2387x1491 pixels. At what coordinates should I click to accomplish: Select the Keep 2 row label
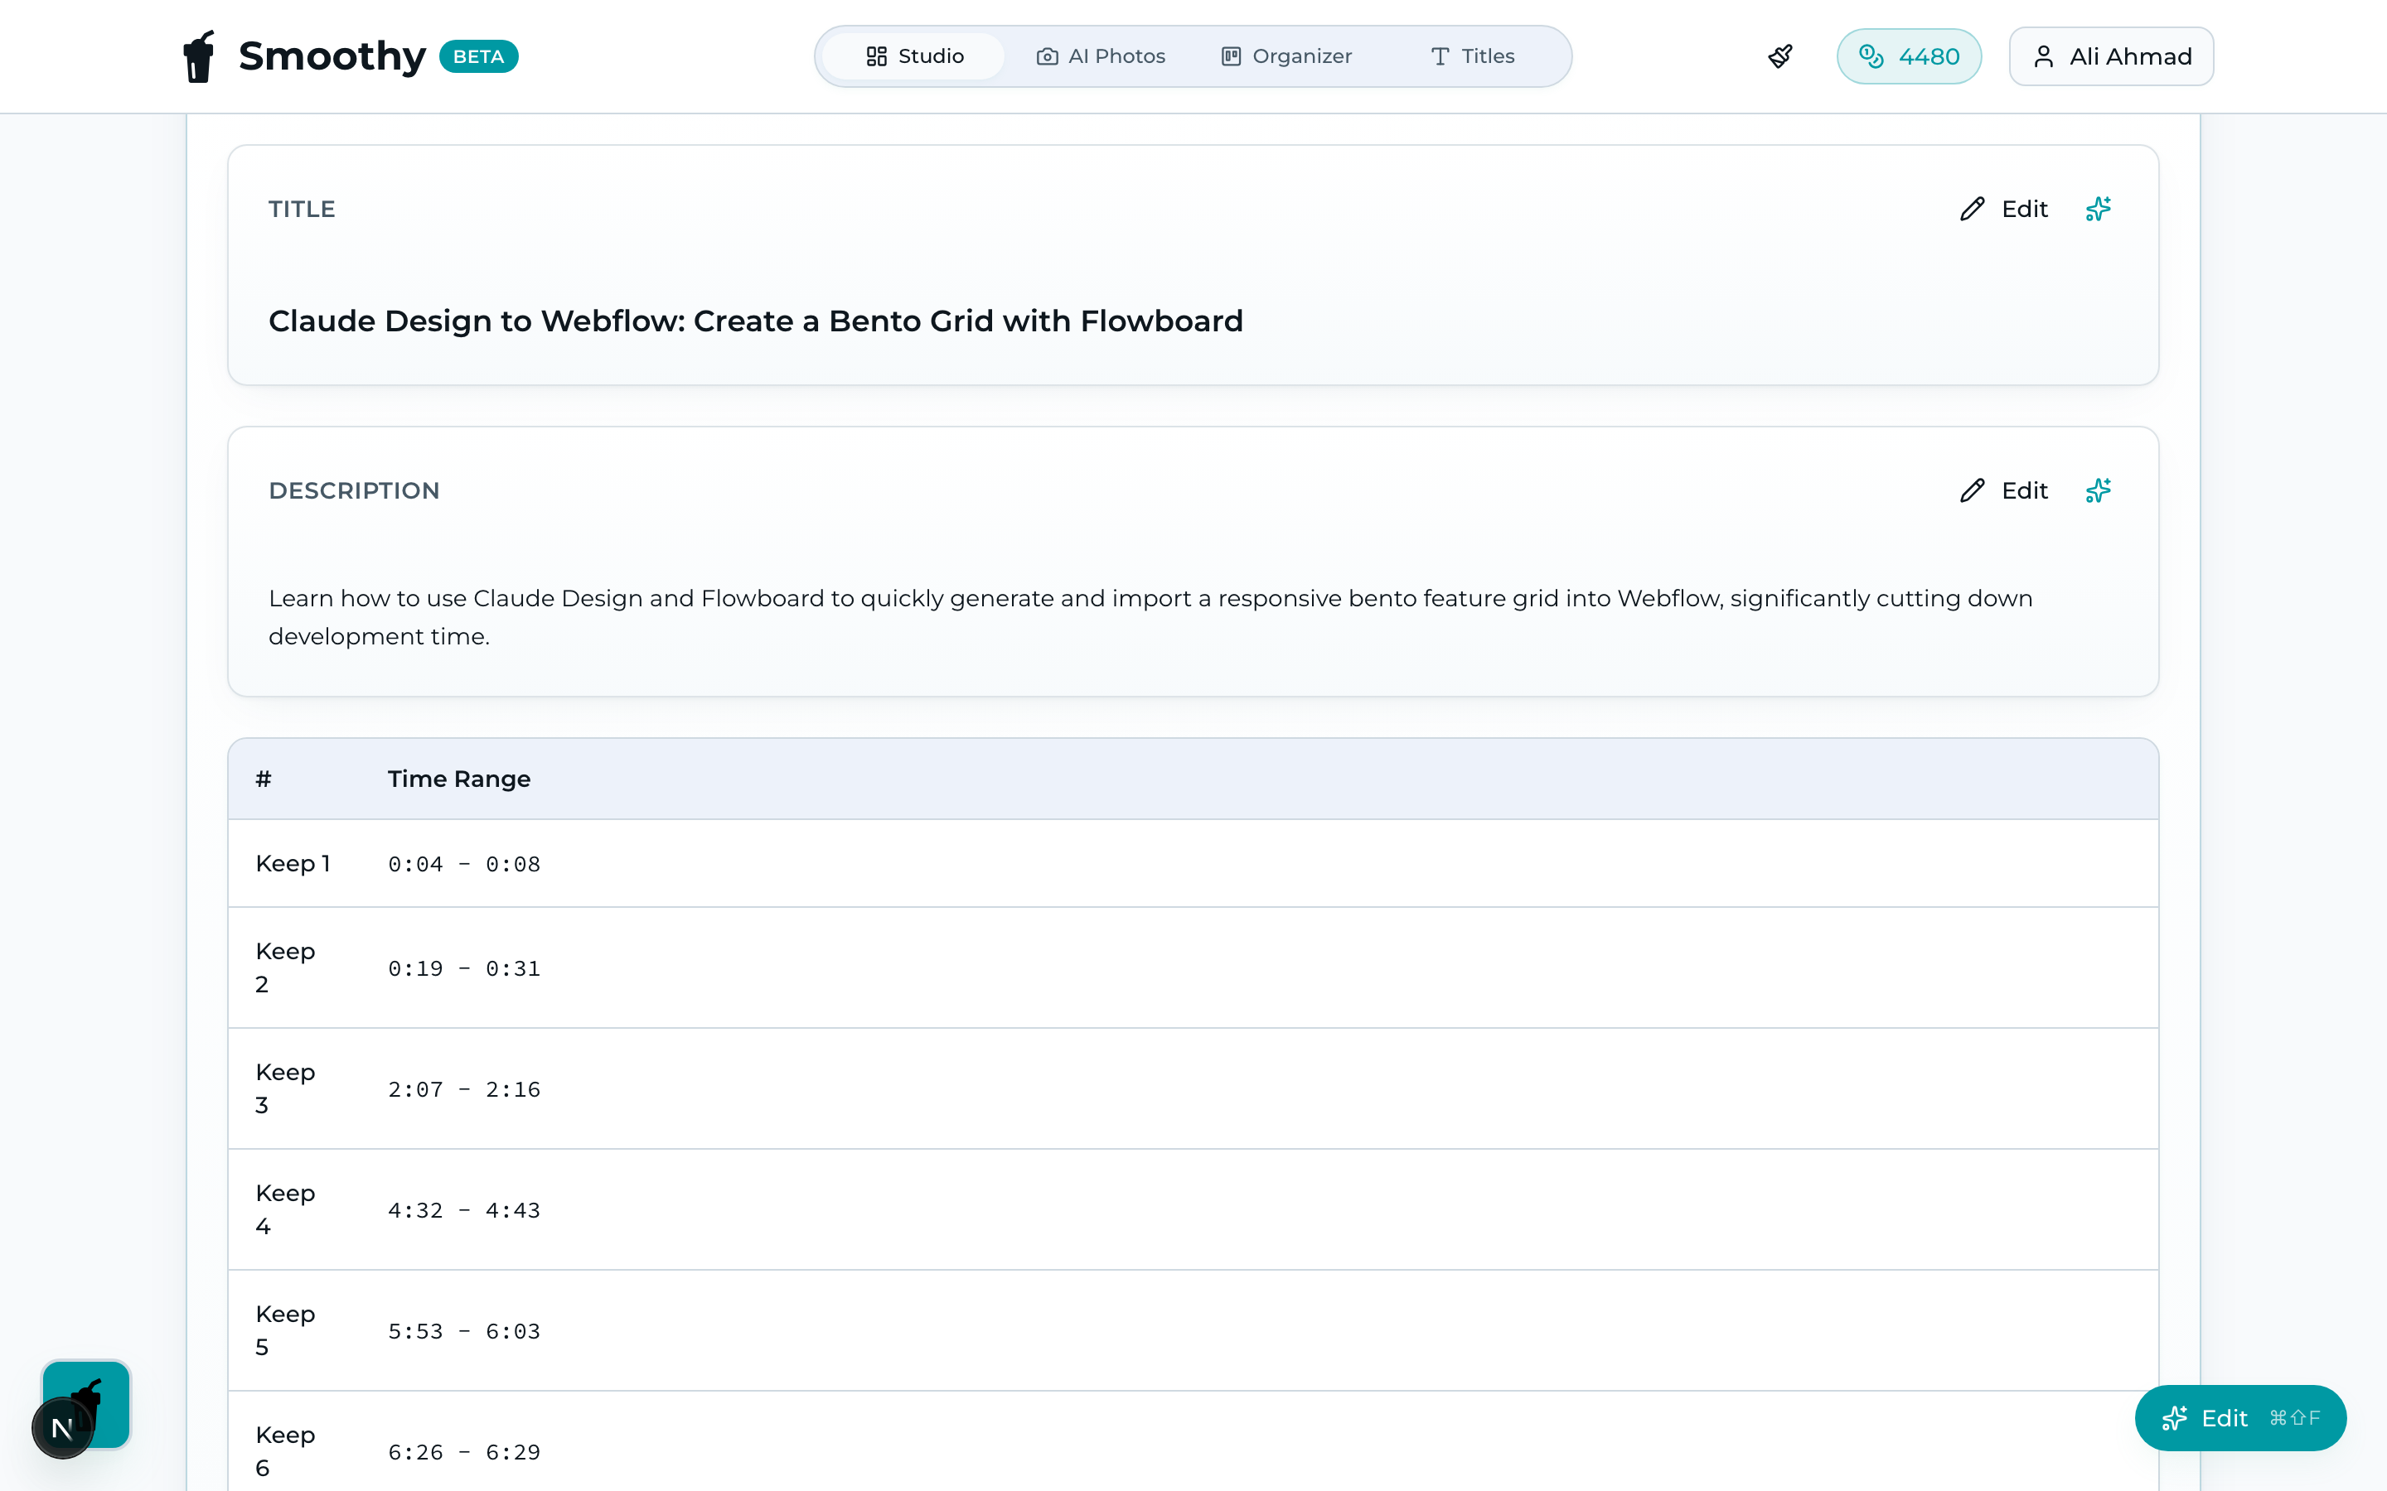coord(285,967)
